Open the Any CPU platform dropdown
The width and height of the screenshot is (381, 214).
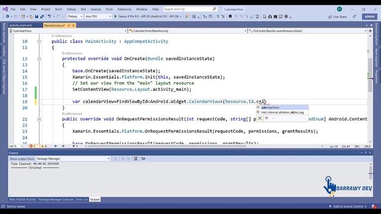point(98,16)
